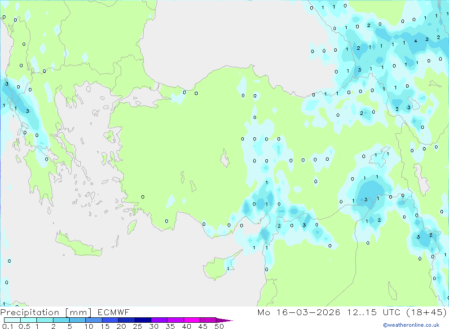
Task: Select the 40–45 mm magenta legend swatch
Action: (x=192, y=320)
